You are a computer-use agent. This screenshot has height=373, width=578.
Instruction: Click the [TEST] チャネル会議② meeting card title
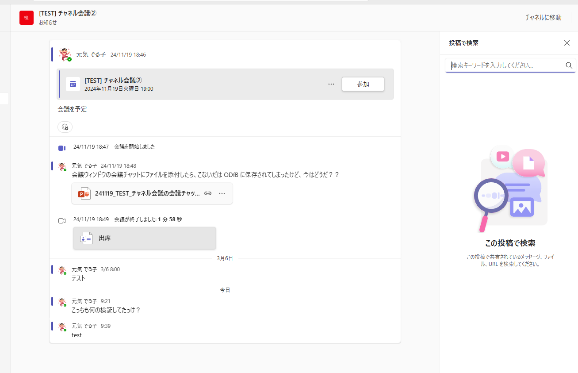(x=113, y=80)
